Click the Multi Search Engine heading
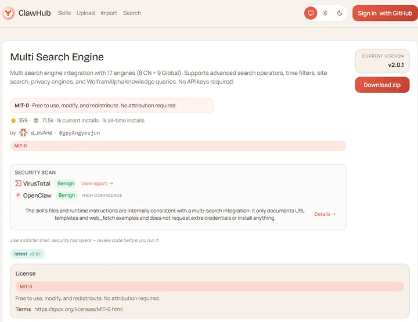Screen dimensions: 418x322 point(57,57)
